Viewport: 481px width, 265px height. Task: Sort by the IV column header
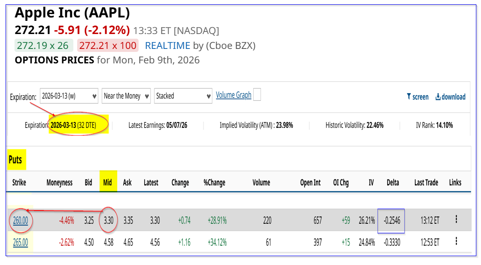371,182
